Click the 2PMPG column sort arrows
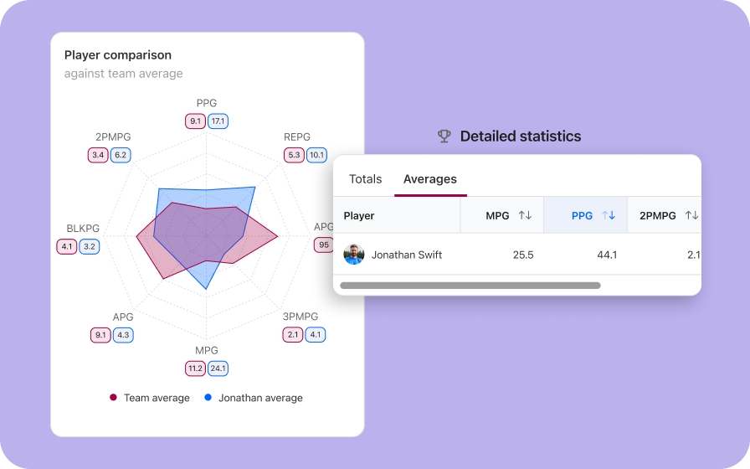 click(691, 215)
